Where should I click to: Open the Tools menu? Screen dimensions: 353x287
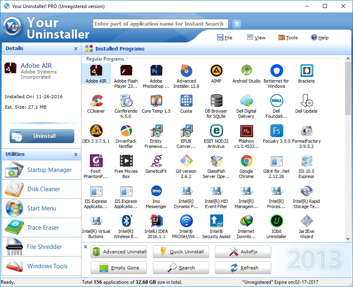[288, 37]
